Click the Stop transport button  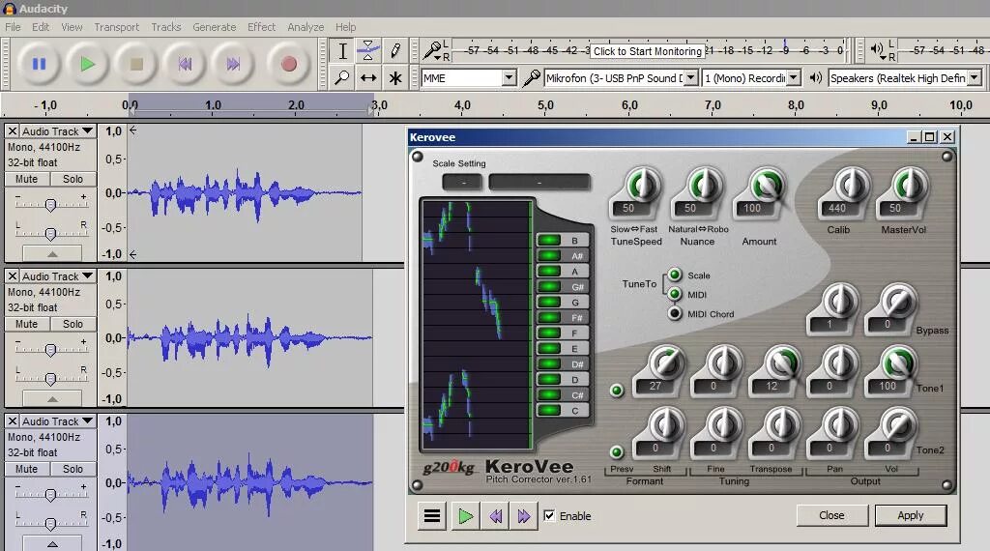136,64
